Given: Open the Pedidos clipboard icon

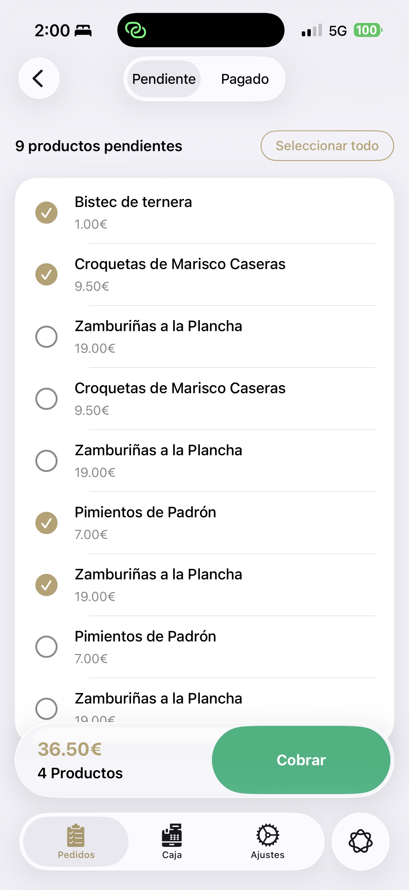Looking at the screenshot, I should point(76,836).
